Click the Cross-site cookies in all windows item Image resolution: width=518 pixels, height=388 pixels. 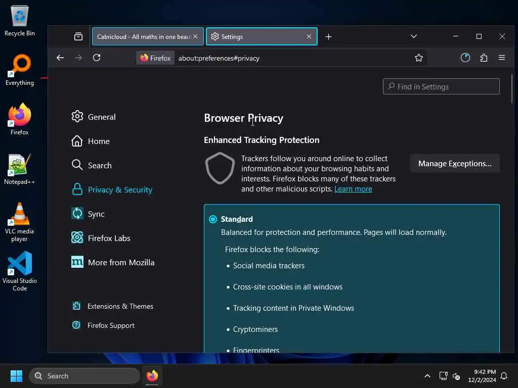pyautogui.click(x=287, y=287)
